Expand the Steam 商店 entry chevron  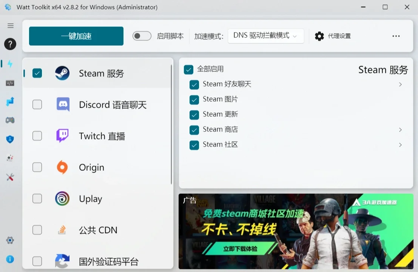pos(400,130)
